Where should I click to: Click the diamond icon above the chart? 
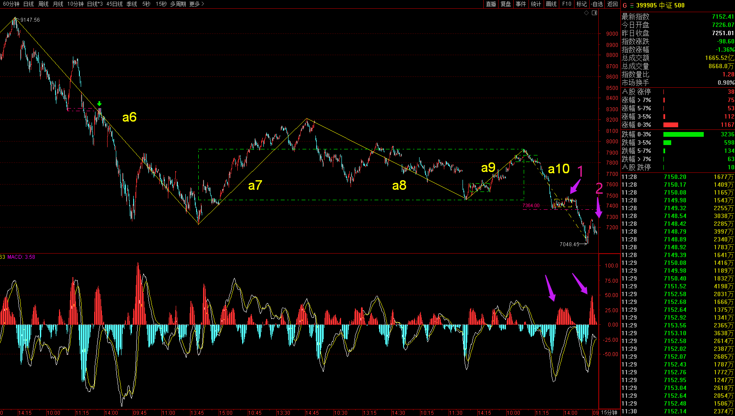tap(586, 13)
